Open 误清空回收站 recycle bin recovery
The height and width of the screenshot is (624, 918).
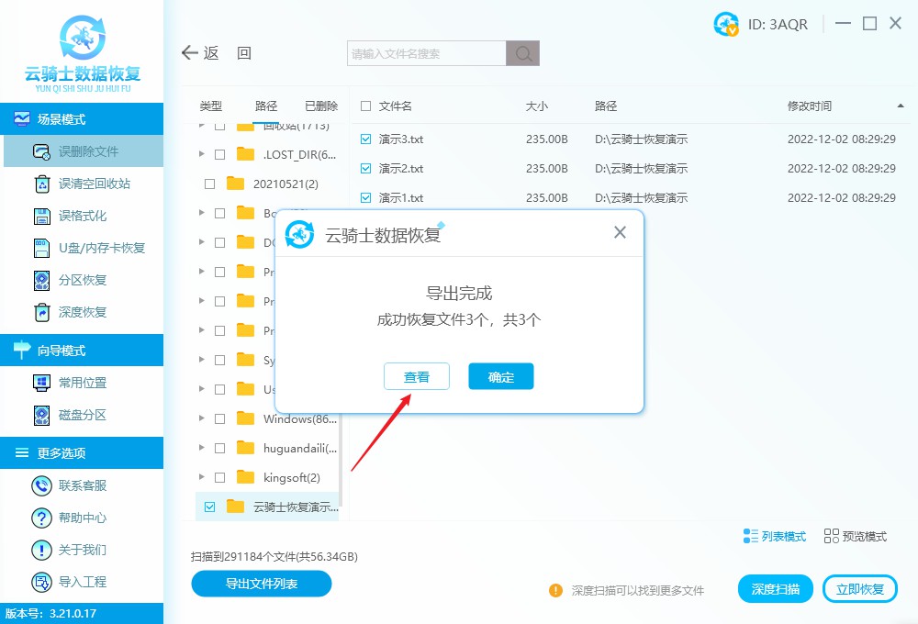[41, 184]
